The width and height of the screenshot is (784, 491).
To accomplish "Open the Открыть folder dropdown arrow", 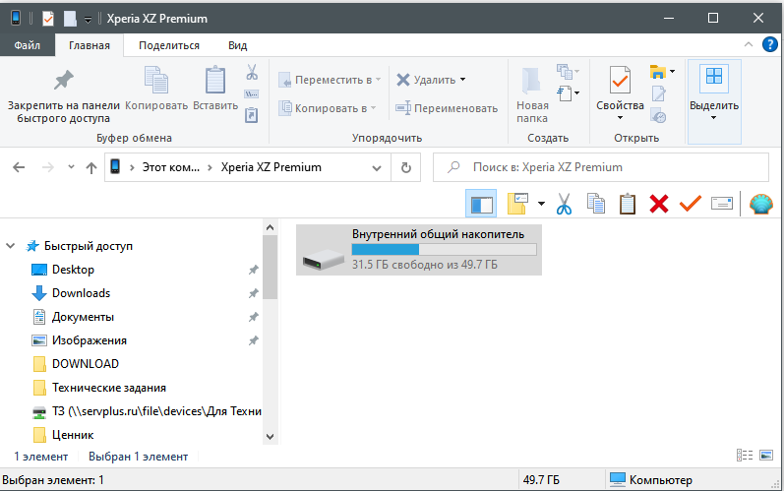I will [673, 71].
